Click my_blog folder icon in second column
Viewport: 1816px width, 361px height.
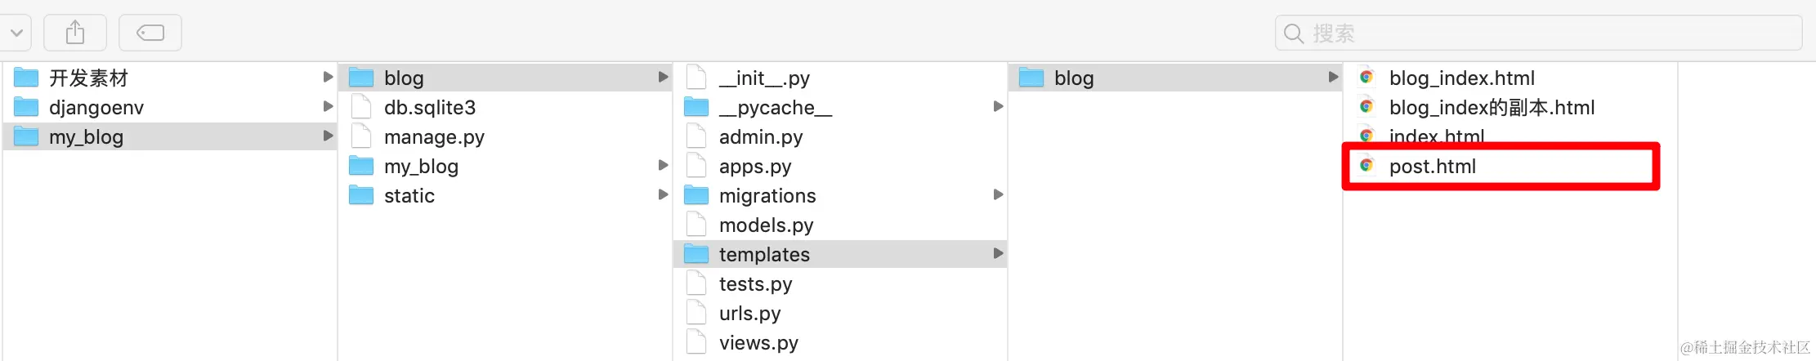pyautogui.click(x=361, y=166)
